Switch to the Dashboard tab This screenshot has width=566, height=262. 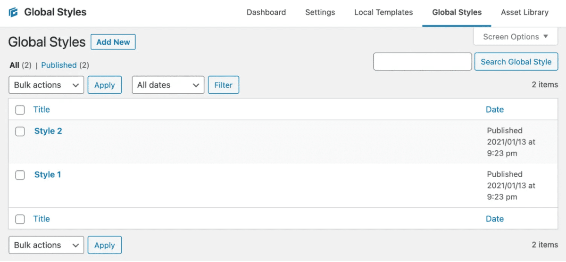pos(266,13)
